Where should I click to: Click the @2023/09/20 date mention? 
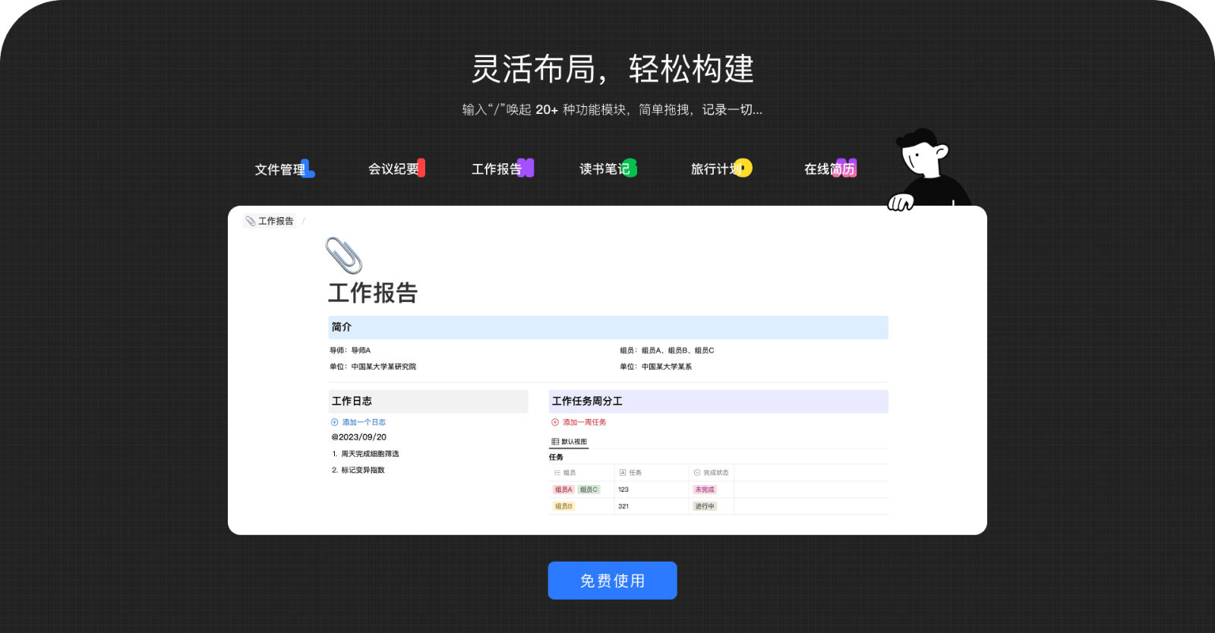tap(358, 437)
